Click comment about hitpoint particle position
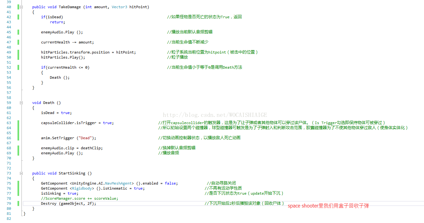424x223 pixels. click(212, 52)
